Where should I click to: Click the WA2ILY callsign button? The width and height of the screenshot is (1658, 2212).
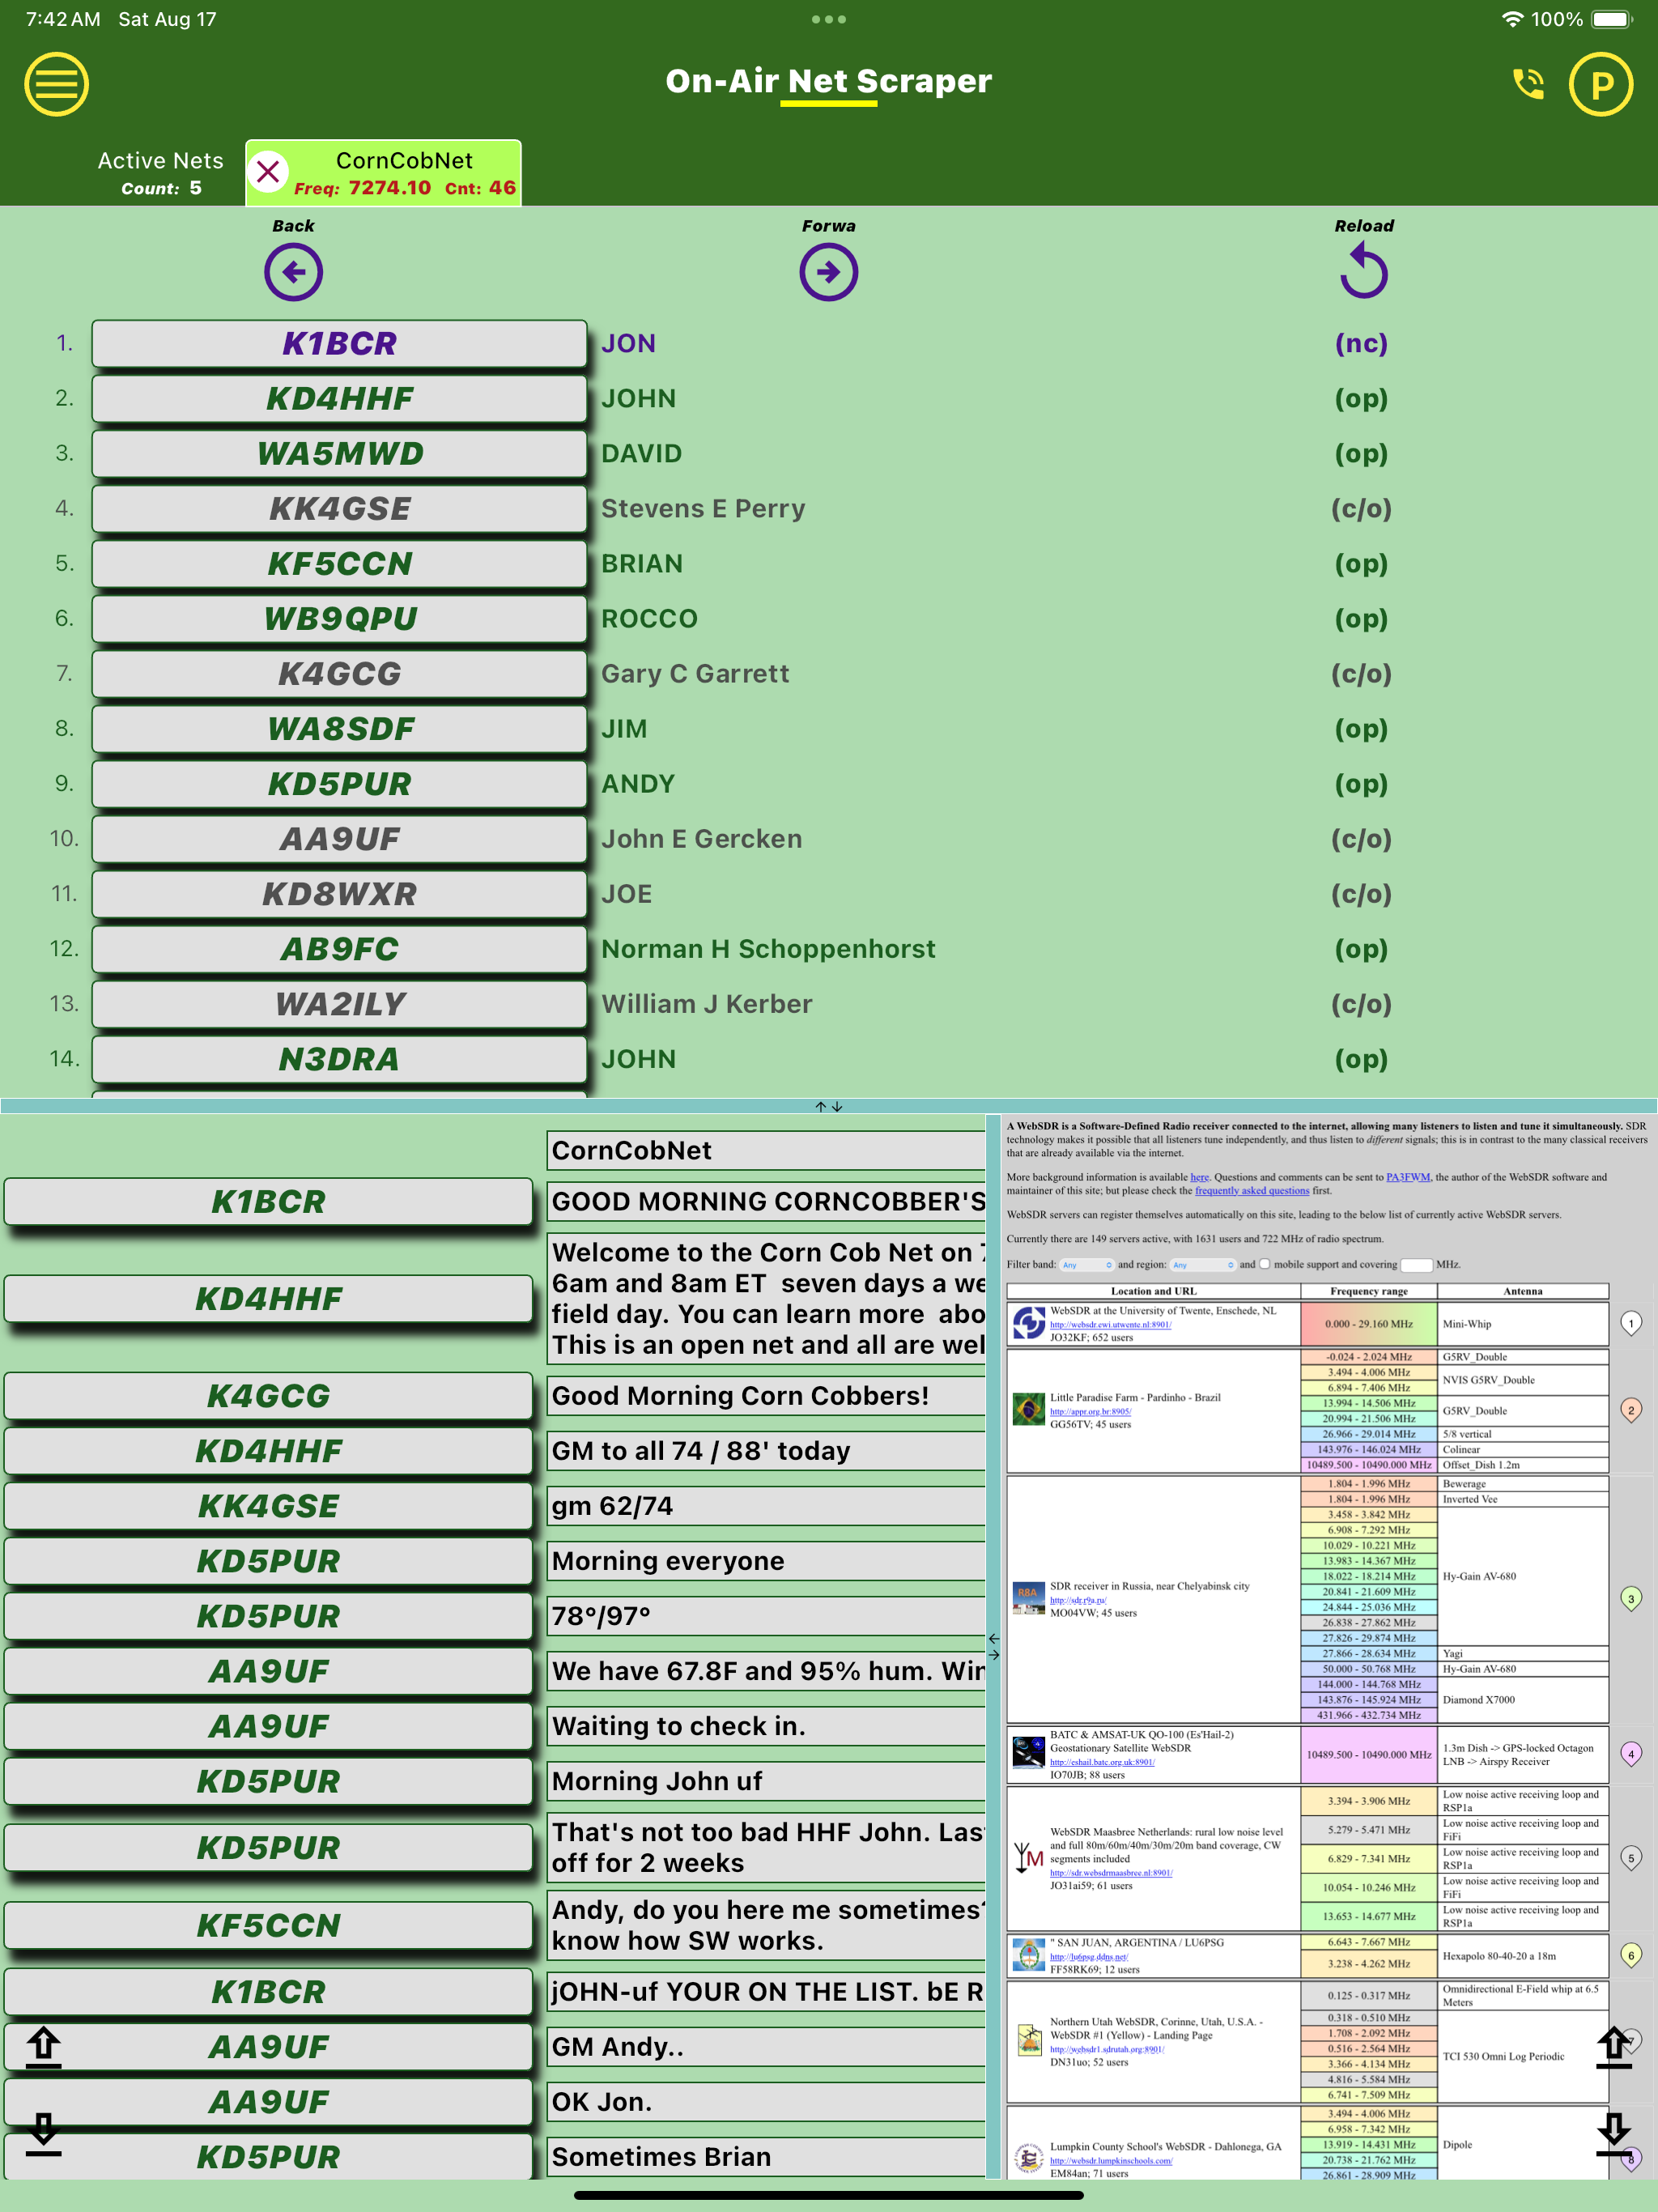(x=339, y=1004)
